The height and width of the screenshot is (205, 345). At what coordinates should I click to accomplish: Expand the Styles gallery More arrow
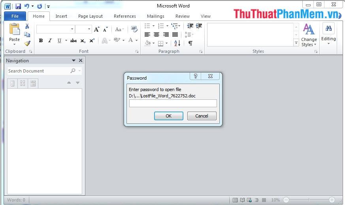pyautogui.click(x=296, y=43)
